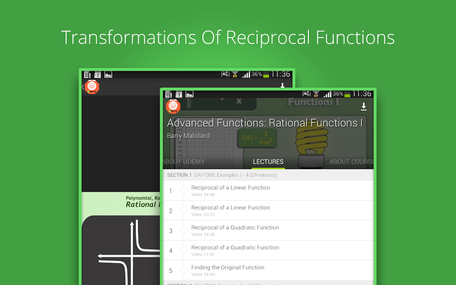Viewport: 456px width, 285px height.
Task: Open lecture 3 Reciprocal of a Quadratic Function
Action: (268, 231)
